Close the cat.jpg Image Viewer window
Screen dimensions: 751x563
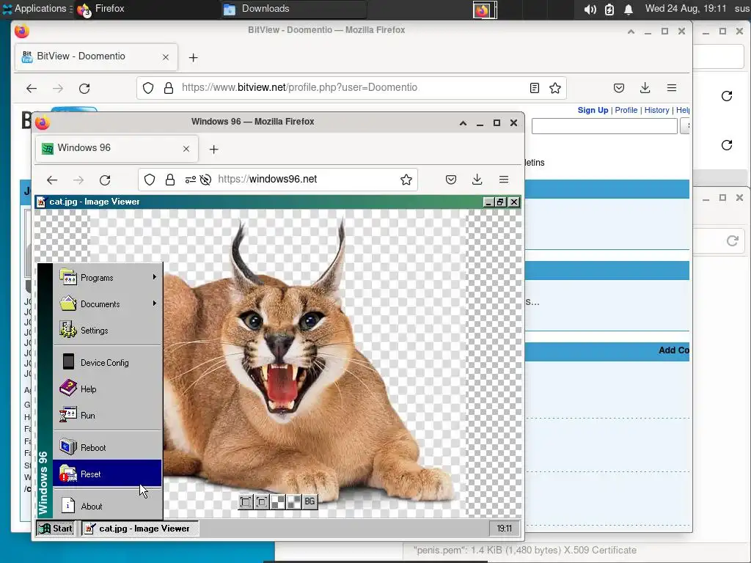[x=514, y=202]
